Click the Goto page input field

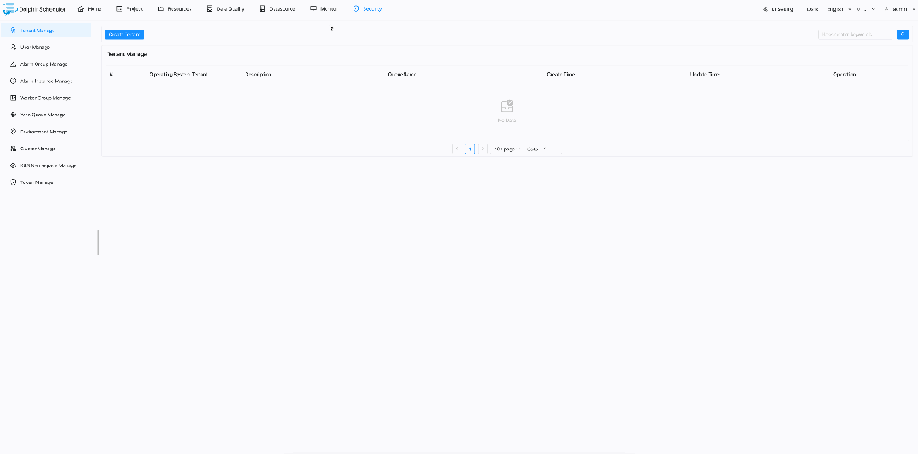pyautogui.click(x=551, y=149)
